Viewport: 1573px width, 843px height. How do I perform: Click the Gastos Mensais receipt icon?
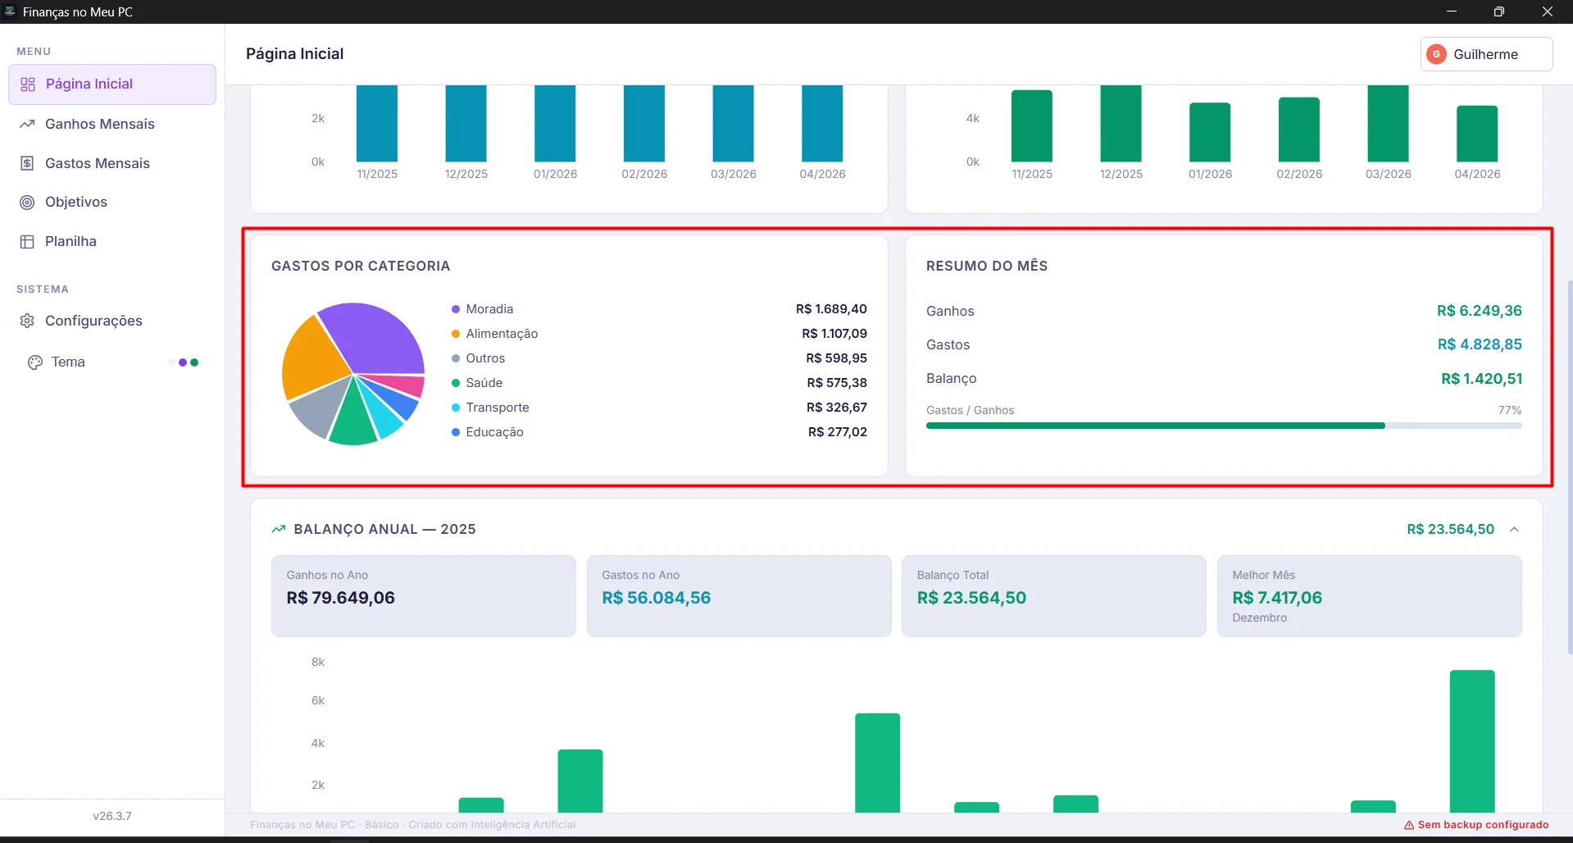27,163
